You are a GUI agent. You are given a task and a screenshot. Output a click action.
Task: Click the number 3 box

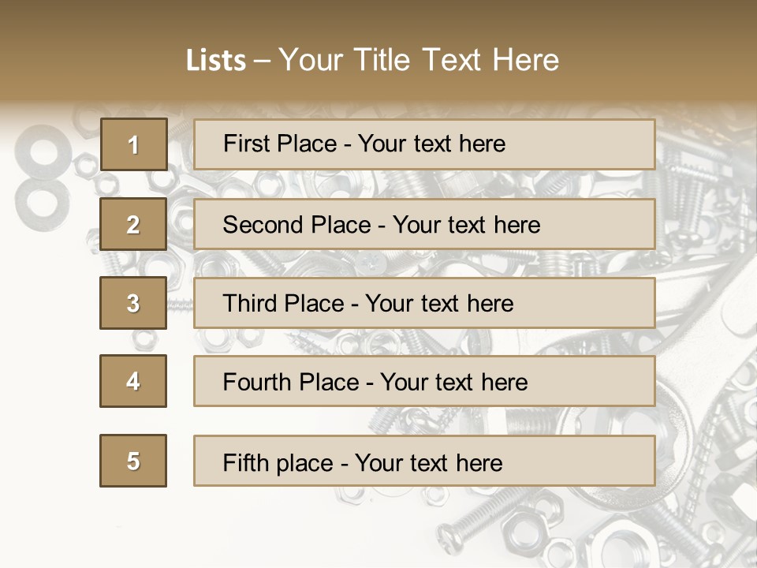(133, 303)
